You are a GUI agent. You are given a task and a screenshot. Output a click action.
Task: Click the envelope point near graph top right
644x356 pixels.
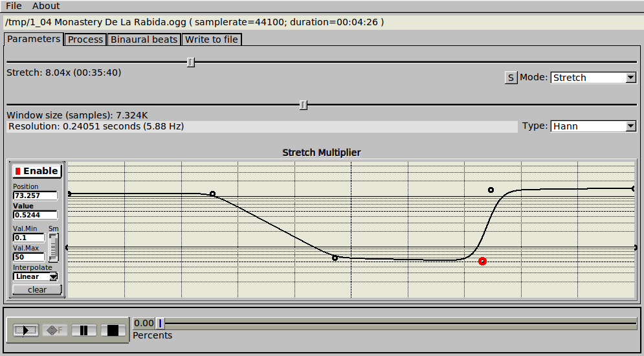[x=491, y=190]
